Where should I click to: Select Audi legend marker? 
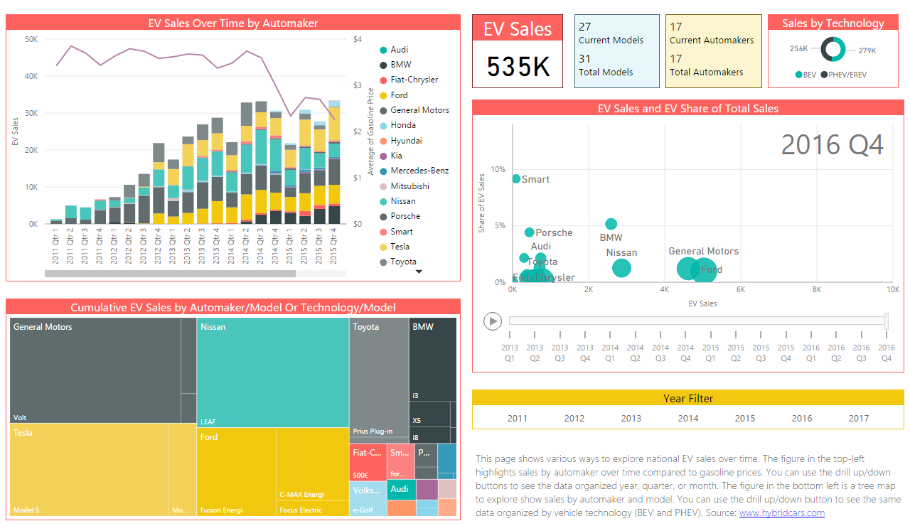[x=383, y=50]
